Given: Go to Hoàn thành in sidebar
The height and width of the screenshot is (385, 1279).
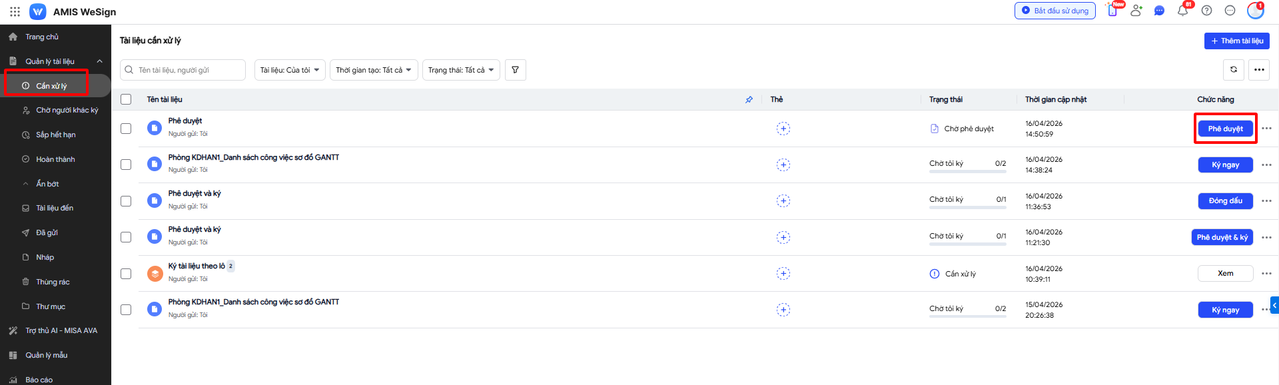Looking at the screenshot, I should (55, 159).
